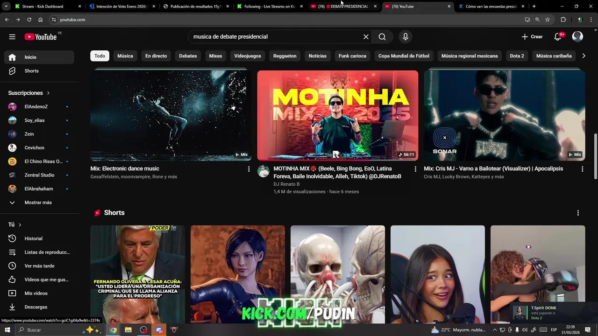Open options for MOTINHA MIX video
The height and width of the screenshot is (336, 598).
[415, 169]
